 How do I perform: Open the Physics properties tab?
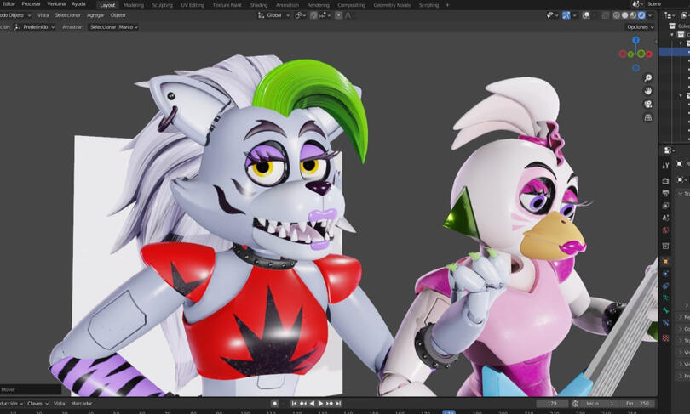(665, 274)
